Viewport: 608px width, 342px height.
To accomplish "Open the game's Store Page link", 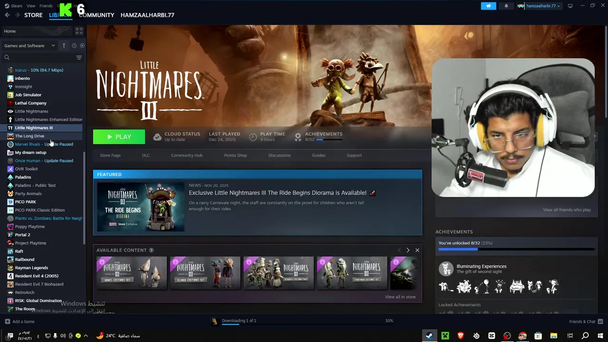I will click(x=110, y=155).
